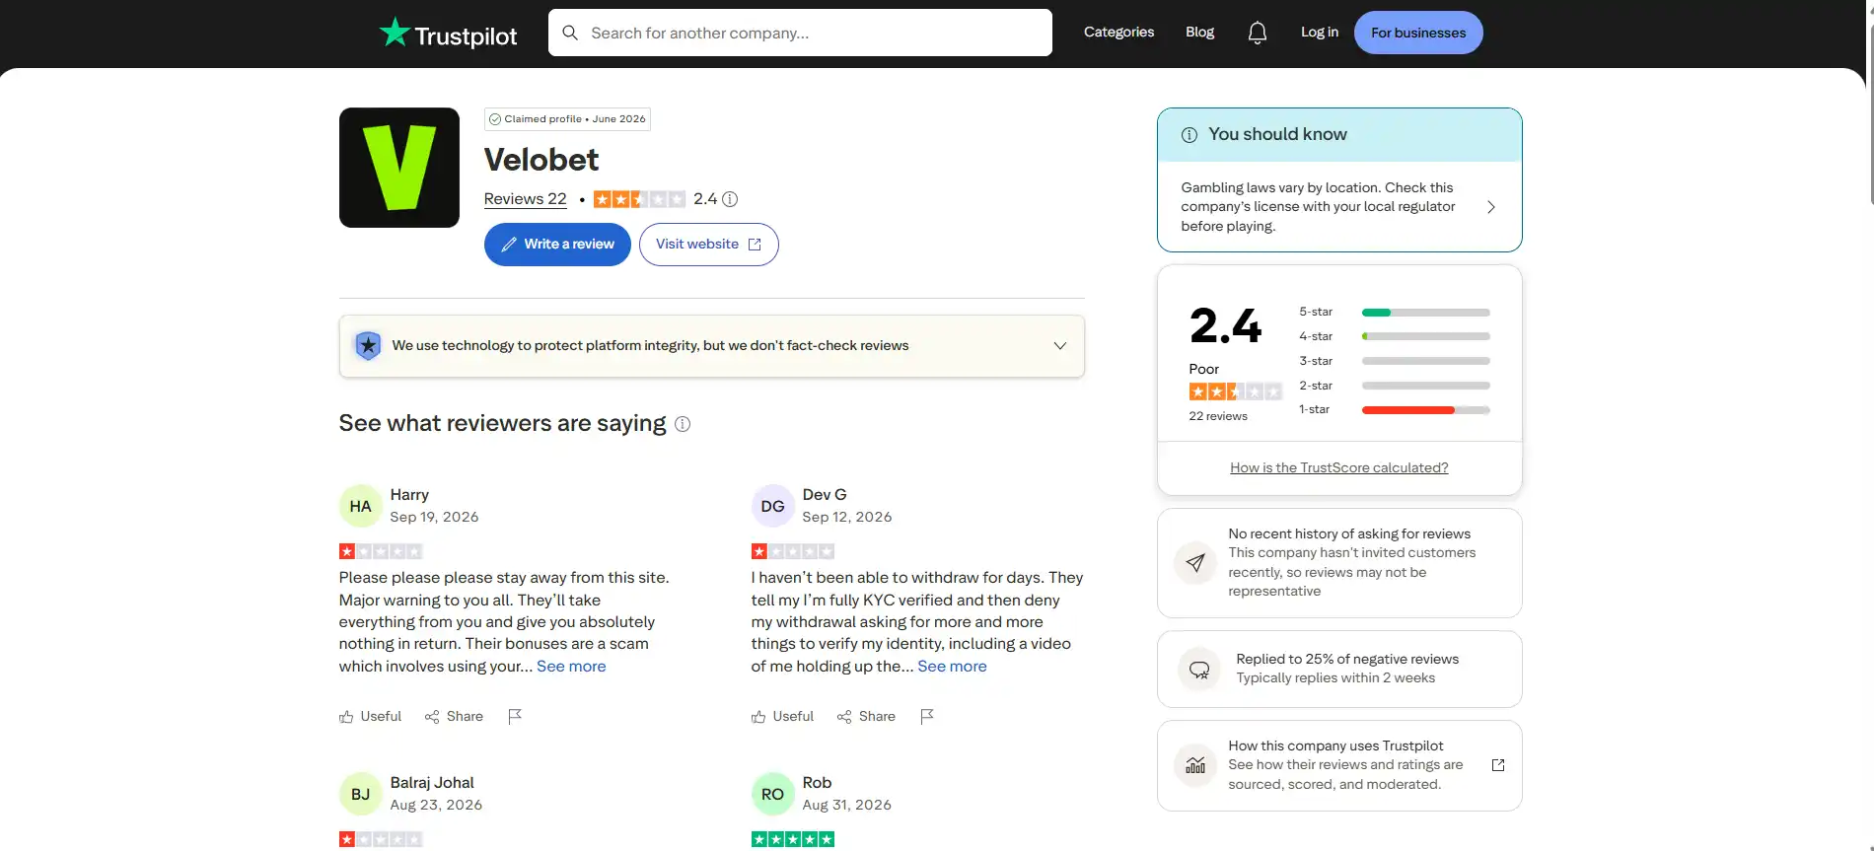Share Dev G's review
Viewport: 1874px width, 851px height.
866,717
